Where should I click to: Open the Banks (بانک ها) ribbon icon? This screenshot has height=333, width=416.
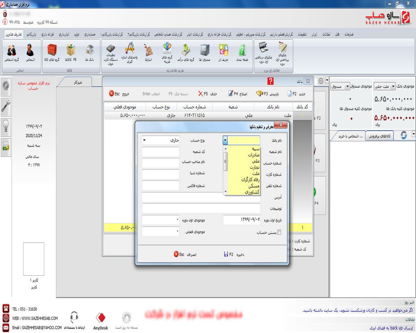click(x=90, y=52)
